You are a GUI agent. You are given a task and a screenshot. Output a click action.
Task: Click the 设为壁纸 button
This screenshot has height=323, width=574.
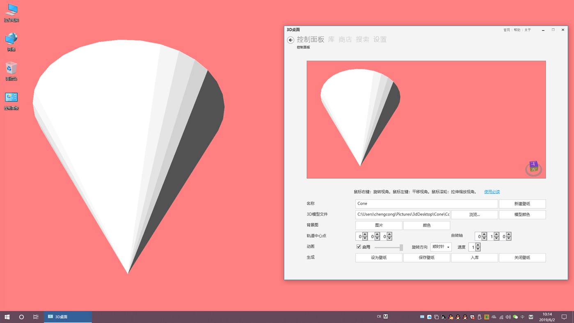378,257
